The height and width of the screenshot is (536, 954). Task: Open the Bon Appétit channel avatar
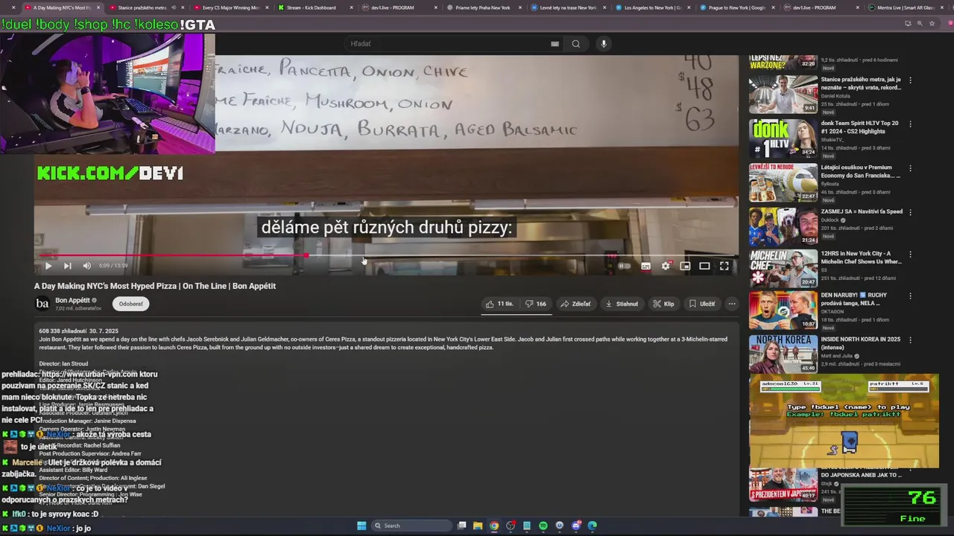pyautogui.click(x=42, y=304)
